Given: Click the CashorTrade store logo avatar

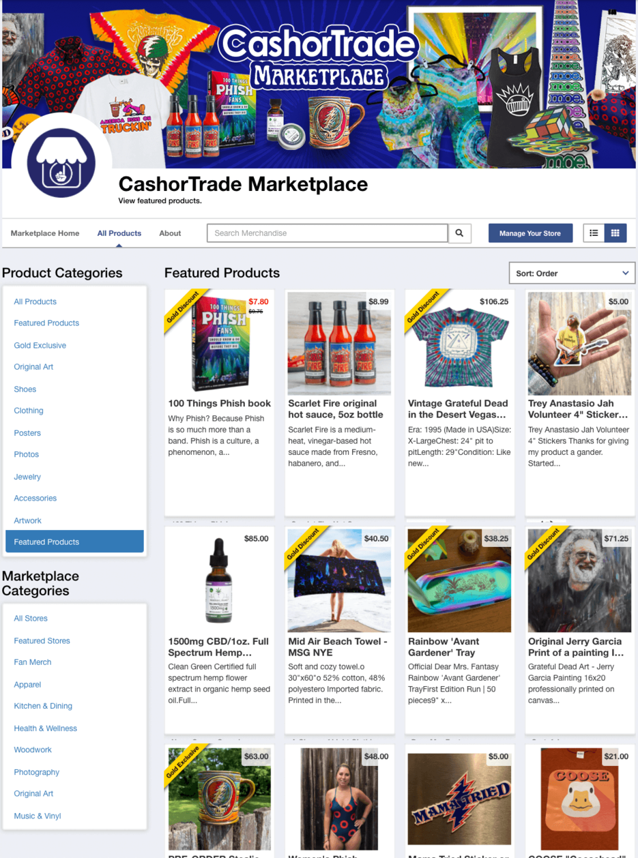Looking at the screenshot, I should [x=61, y=163].
